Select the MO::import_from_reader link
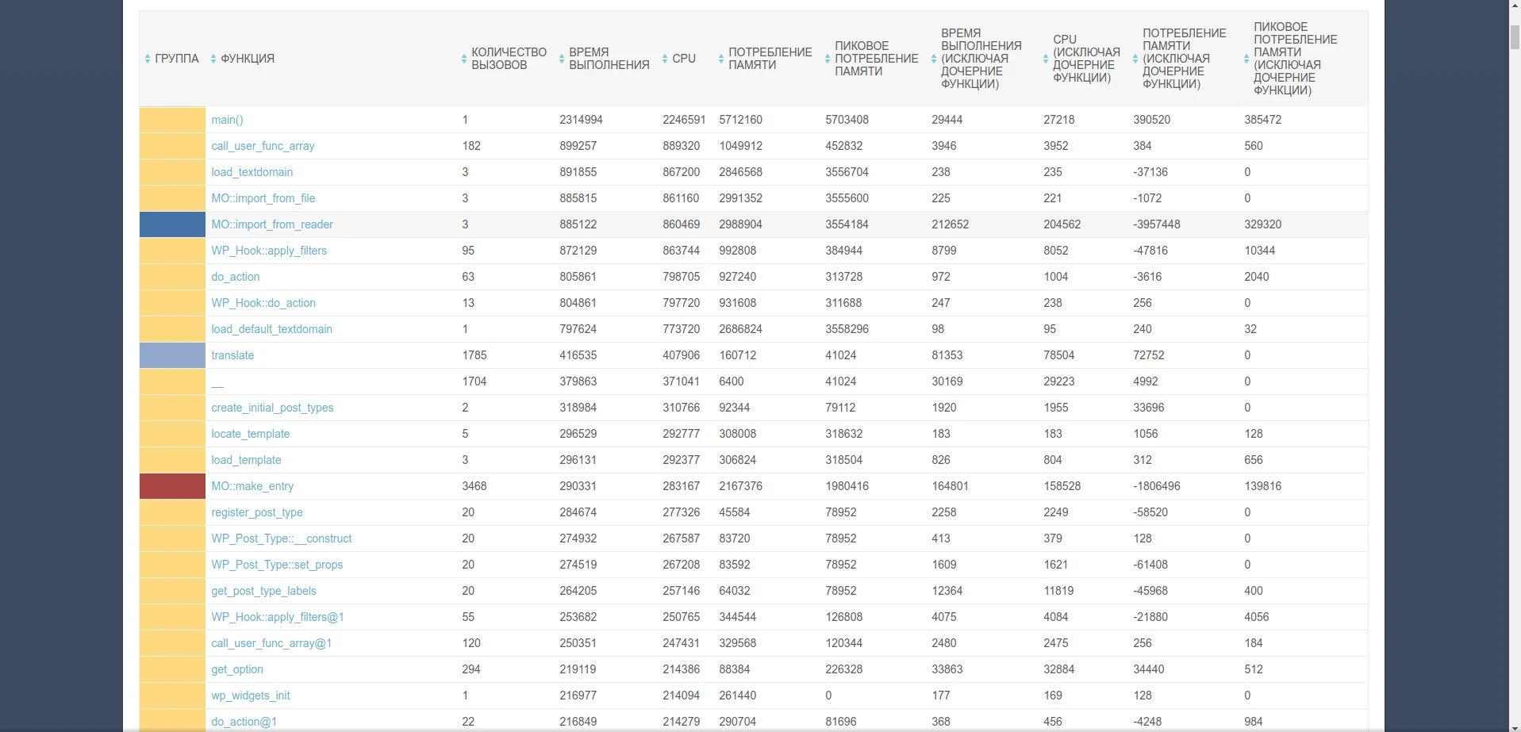The height and width of the screenshot is (732, 1521). click(x=272, y=224)
